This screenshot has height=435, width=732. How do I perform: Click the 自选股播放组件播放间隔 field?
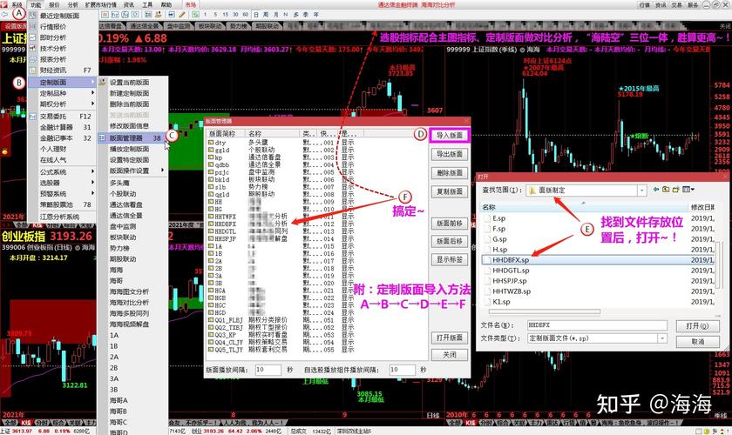[402, 369]
